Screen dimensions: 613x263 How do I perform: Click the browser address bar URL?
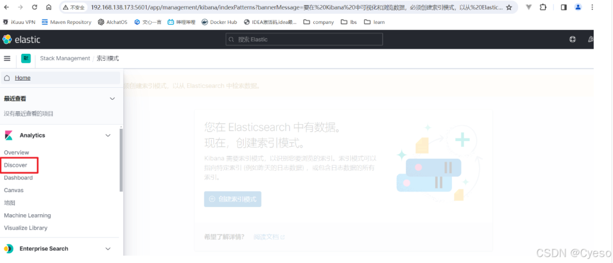coord(296,7)
